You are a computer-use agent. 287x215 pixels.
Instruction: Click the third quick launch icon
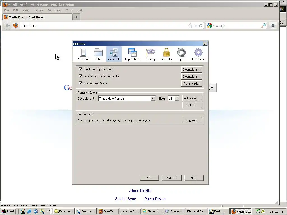[x=36, y=211]
